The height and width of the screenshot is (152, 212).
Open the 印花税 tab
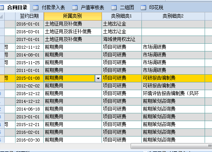156,8
